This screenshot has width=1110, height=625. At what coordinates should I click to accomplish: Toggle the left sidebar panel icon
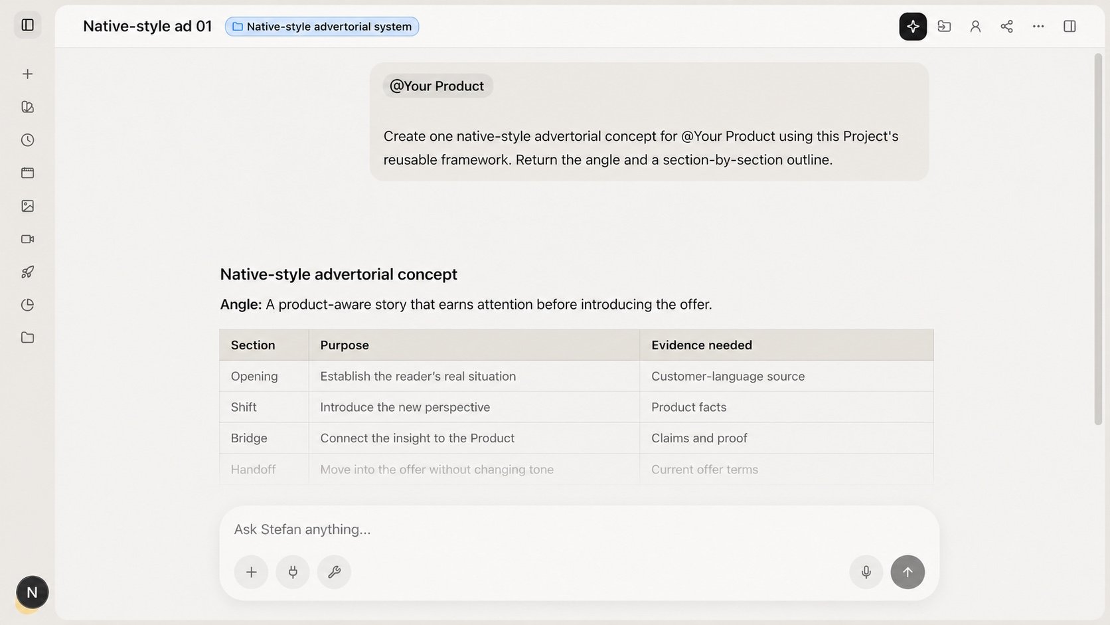[x=27, y=25]
